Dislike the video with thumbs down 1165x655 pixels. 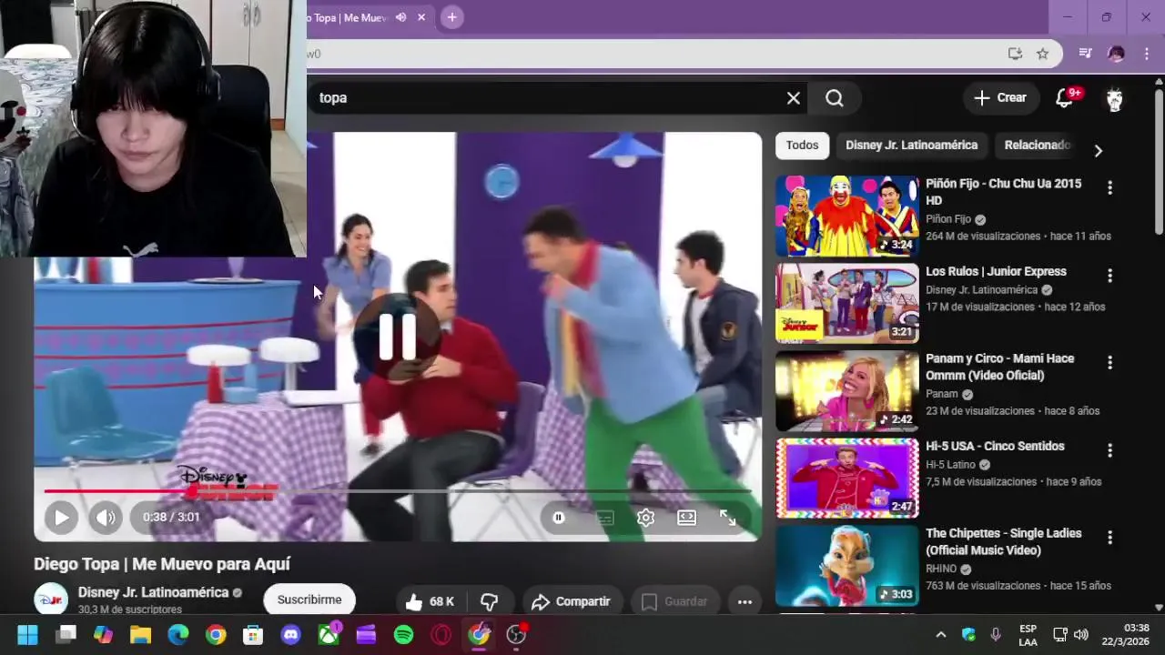[x=489, y=601]
